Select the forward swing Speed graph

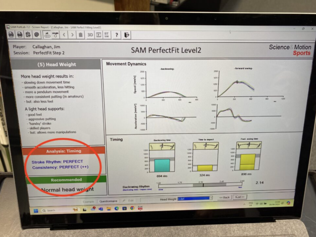250,84
